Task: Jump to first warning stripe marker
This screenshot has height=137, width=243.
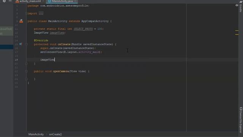Action: [237, 30]
